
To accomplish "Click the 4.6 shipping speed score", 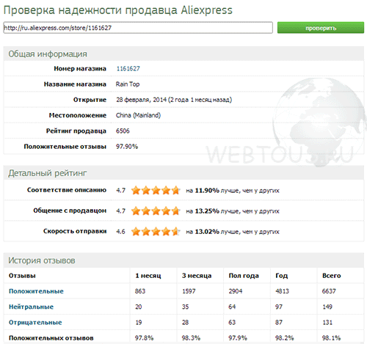I will pos(120,232).
